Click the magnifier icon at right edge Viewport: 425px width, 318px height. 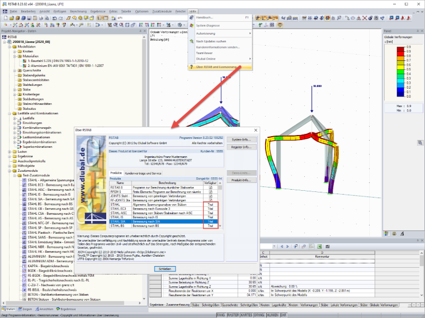[420, 143]
